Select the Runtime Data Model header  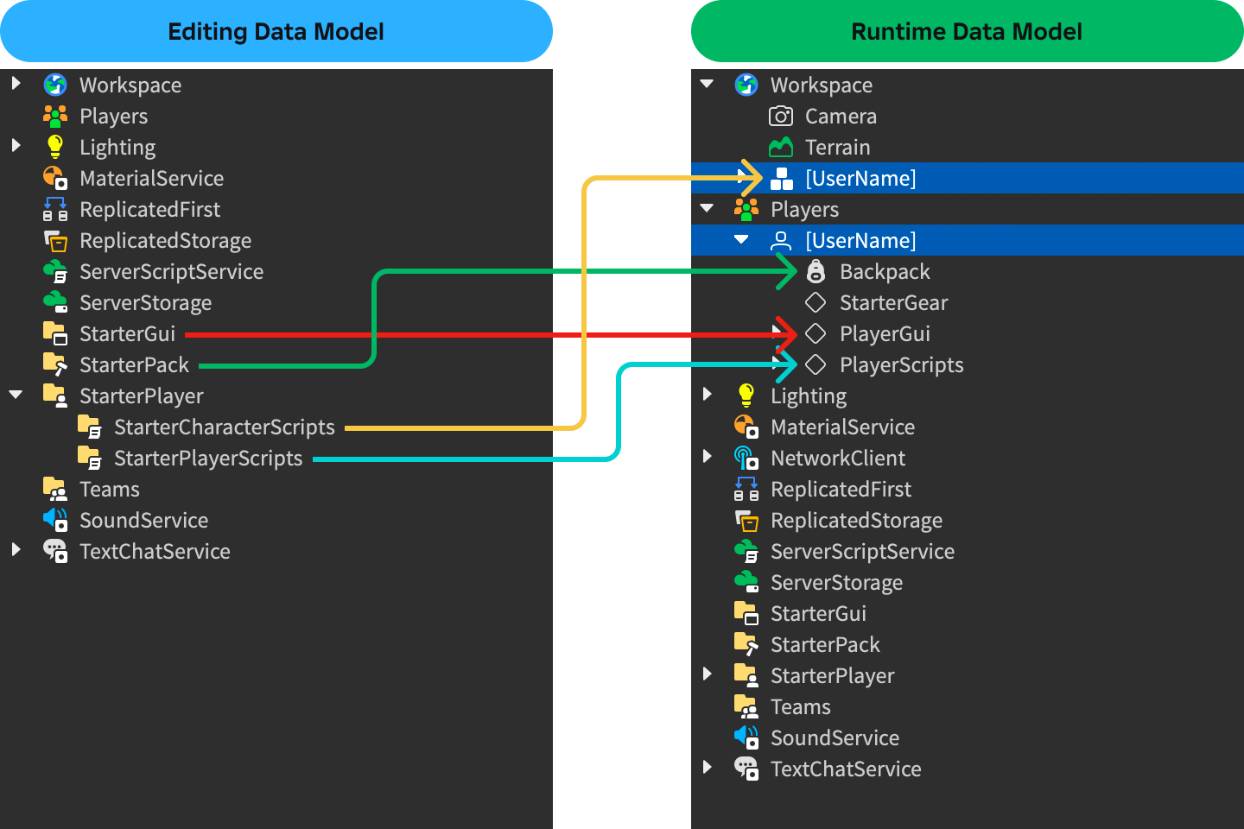(967, 32)
